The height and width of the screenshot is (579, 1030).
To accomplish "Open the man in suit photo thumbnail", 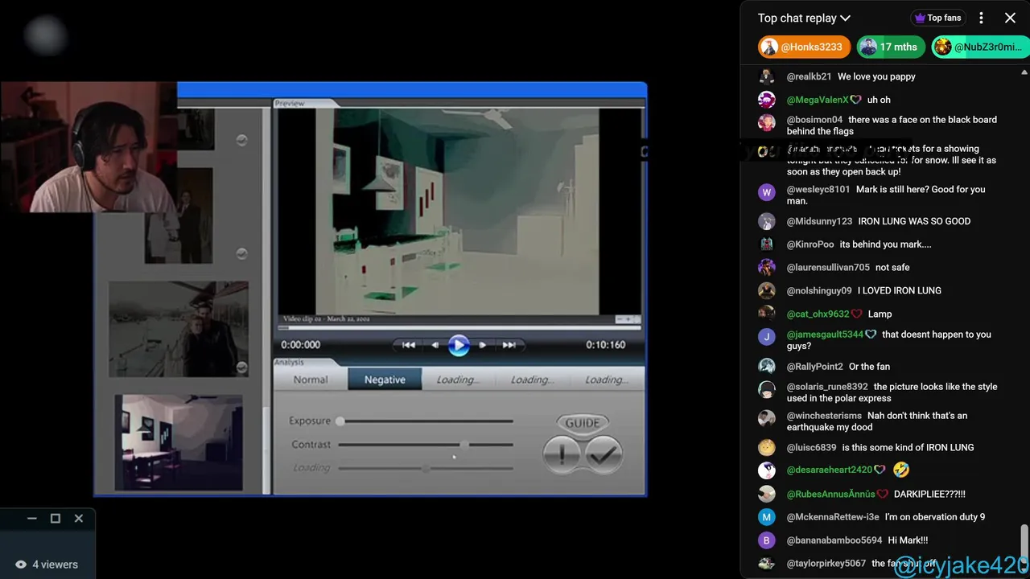I will pyautogui.click(x=179, y=216).
